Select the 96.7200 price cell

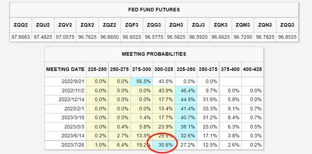pos(243,37)
